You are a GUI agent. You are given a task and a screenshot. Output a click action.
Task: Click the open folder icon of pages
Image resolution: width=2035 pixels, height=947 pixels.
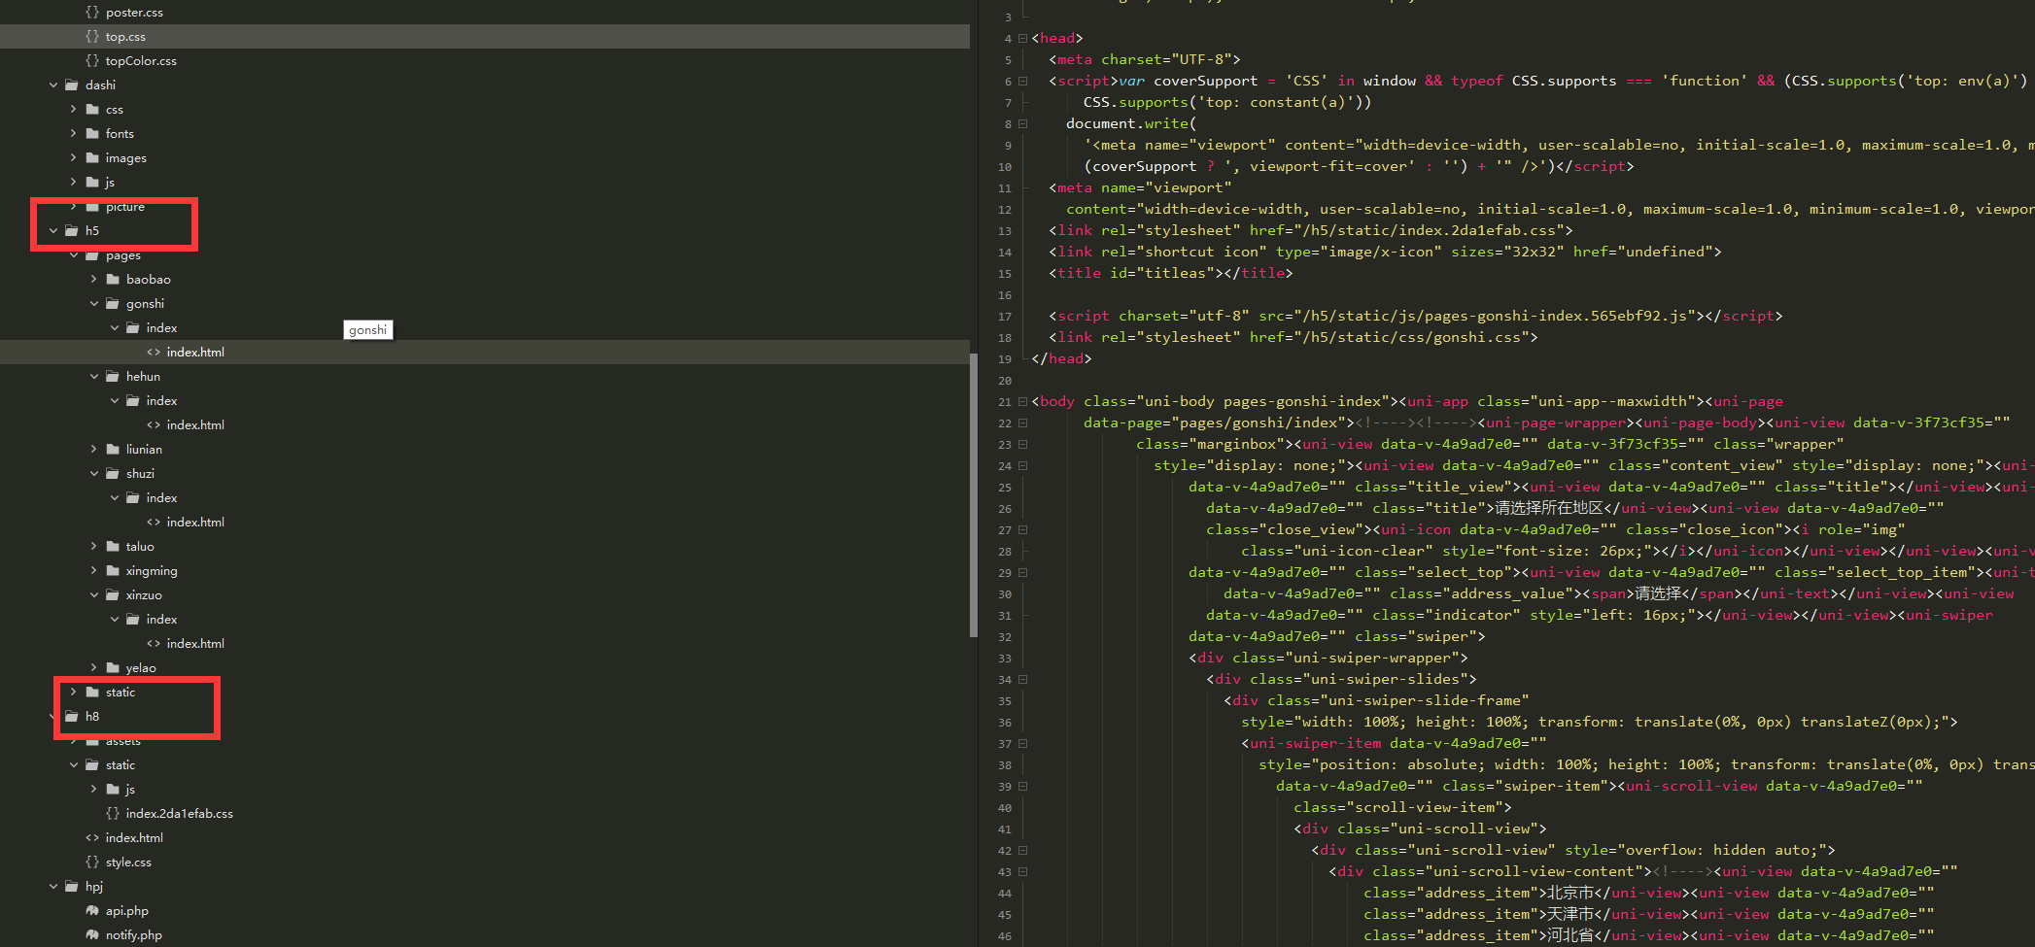tap(92, 256)
